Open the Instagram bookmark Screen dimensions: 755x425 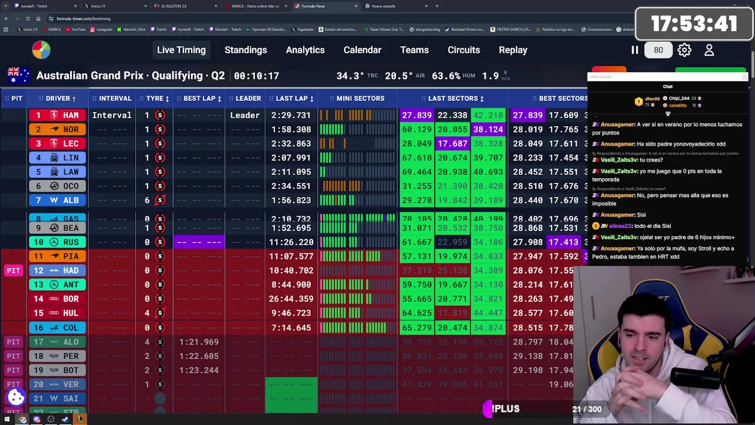pyautogui.click(x=100, y=29)
